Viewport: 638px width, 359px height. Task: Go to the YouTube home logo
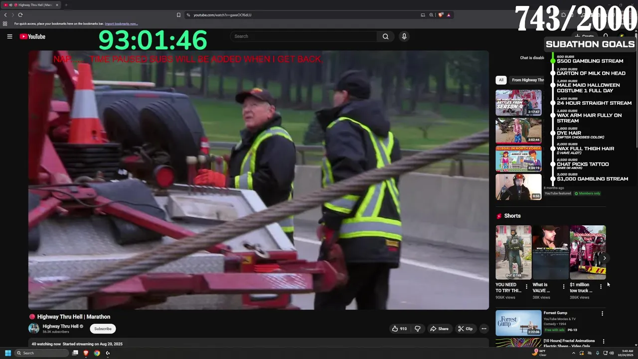tap(32, 36)
